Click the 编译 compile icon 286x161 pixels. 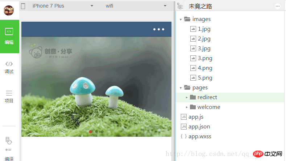pos(9,141)
